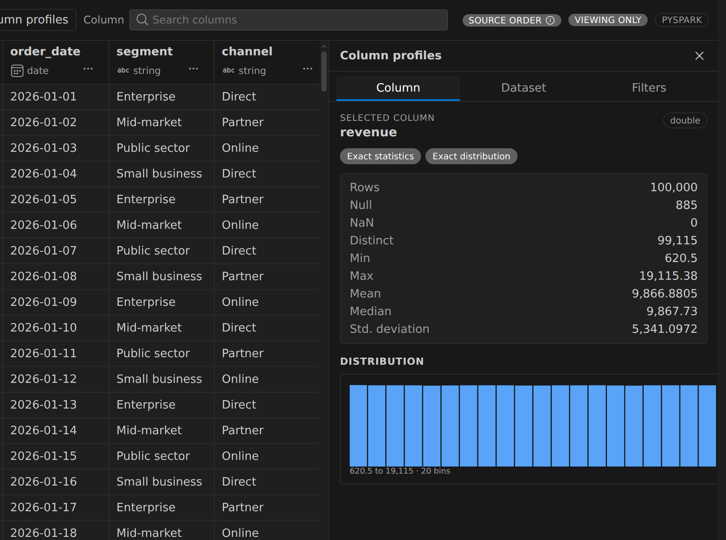The height and width of the screenshot is (540, 726).
Task: Click the Online cell in 2026-01-06 row
Action: click(267, 225)
